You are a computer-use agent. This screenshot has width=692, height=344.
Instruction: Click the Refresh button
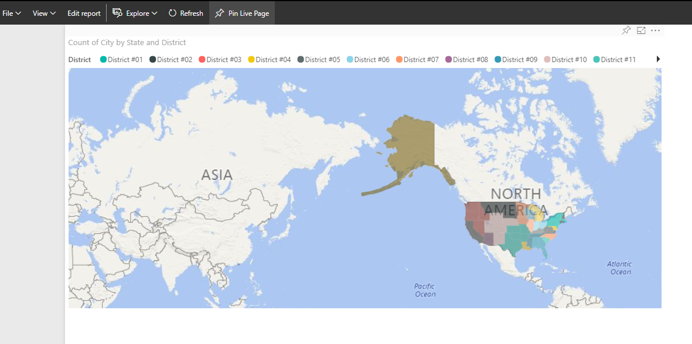click(x=186, y=13)
